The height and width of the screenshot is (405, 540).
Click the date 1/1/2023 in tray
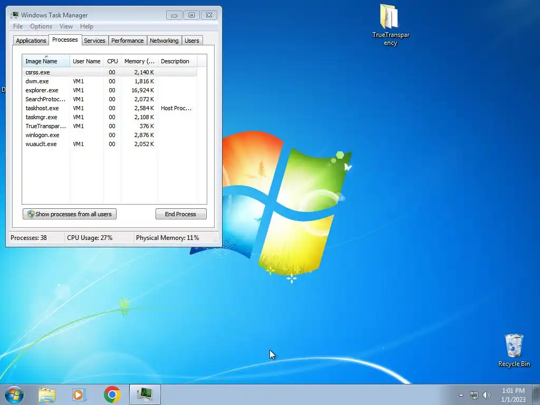(x=513, y=400)
